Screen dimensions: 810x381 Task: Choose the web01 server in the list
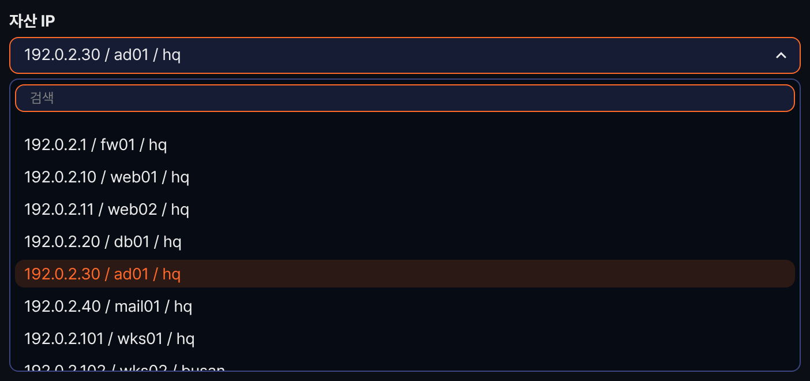point(405,177)
